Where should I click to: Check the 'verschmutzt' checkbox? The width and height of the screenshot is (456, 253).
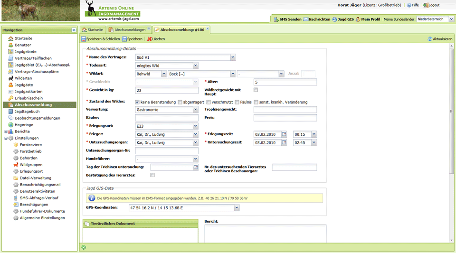click(x=209, y=102)
